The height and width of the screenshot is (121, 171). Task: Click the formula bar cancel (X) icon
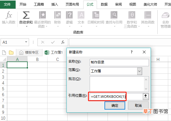pyautogui.click(x=43, y=42)
